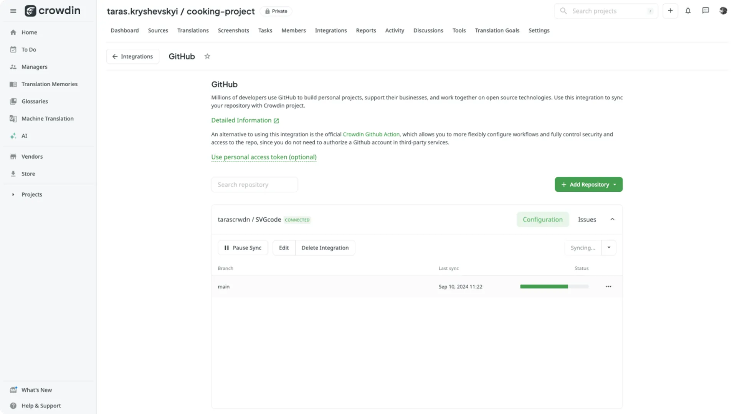The image size is (737, 414).
Task: Open notifications bell
Action: (x=688, y=11)
